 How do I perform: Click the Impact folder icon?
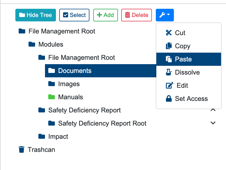[42, 136]
